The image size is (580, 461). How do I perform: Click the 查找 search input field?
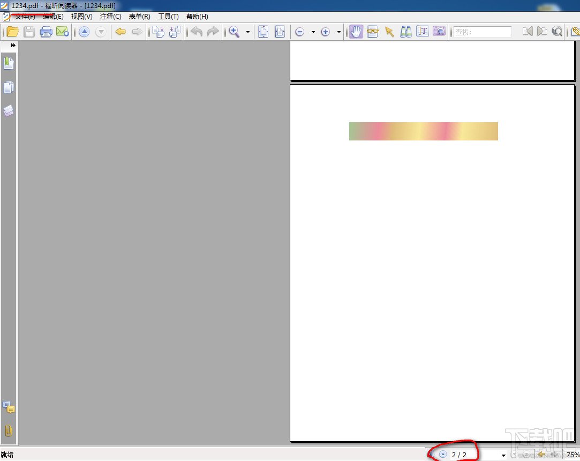coord(483,32)
